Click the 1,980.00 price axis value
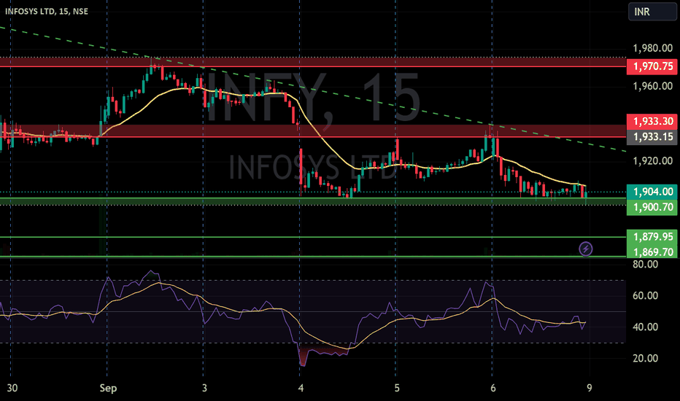 653,48
